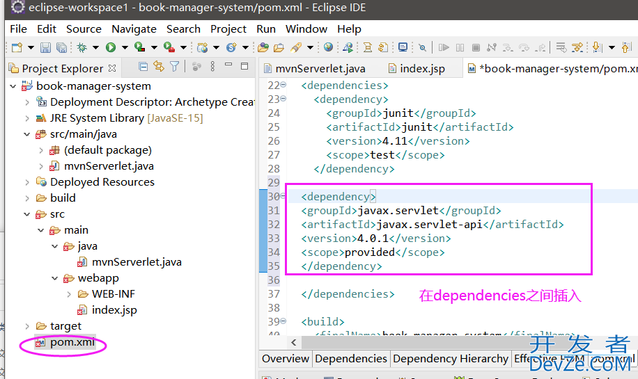Open the External Tools dropdown arrow

tap(183, 48)
